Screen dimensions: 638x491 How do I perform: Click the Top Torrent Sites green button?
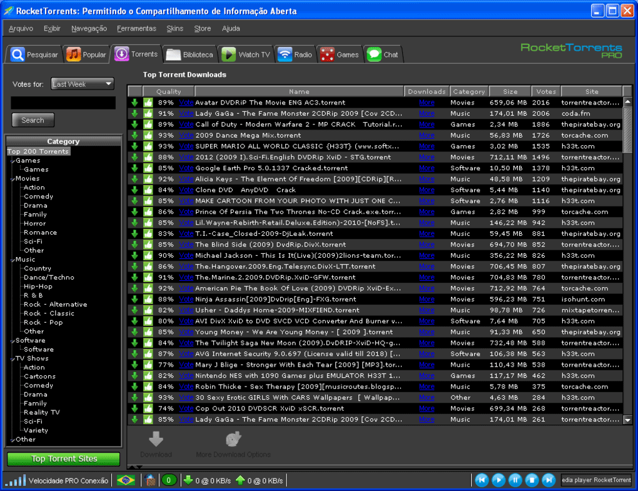point(64,459)
